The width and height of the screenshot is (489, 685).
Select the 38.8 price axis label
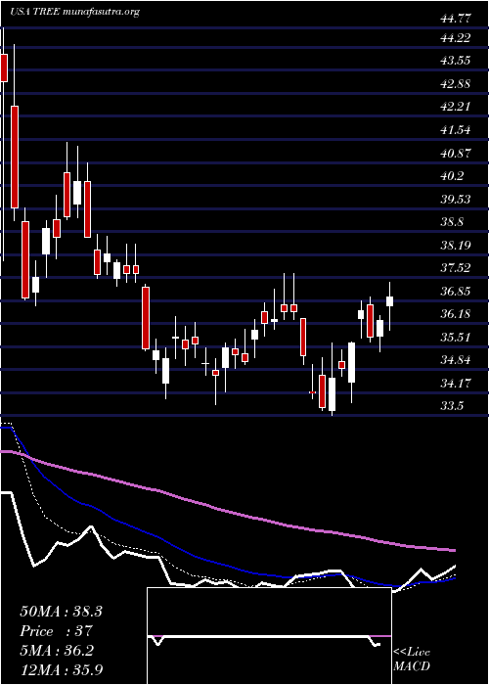coord(452,222)
